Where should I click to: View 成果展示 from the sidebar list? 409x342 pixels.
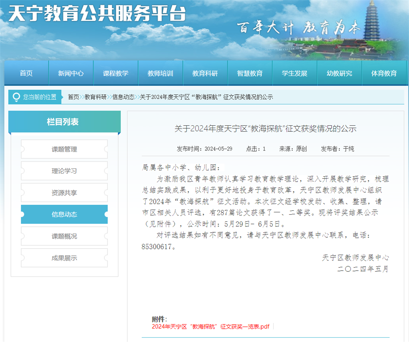click(x=64, y=258)
